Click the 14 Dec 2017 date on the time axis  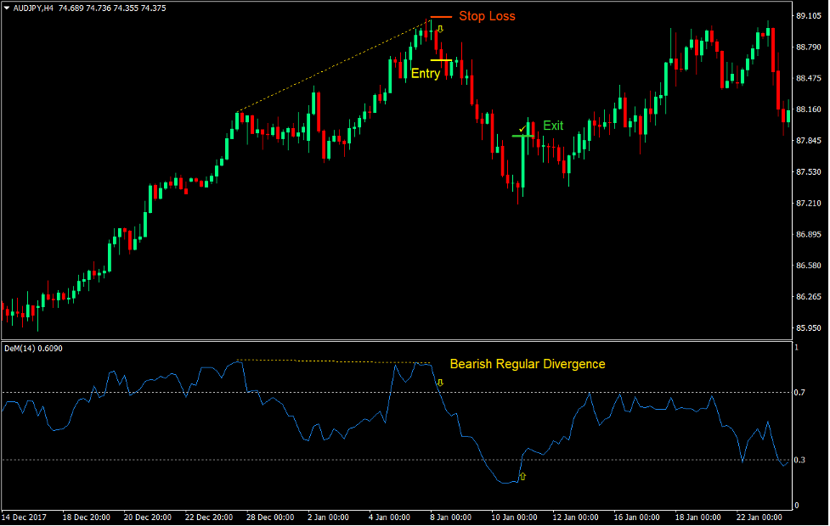click(25, 518)
